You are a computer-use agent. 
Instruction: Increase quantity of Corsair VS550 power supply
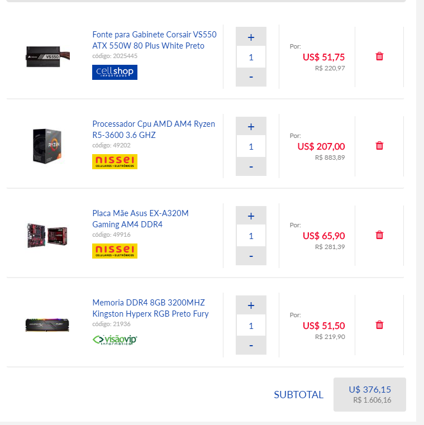pos(251,37)
